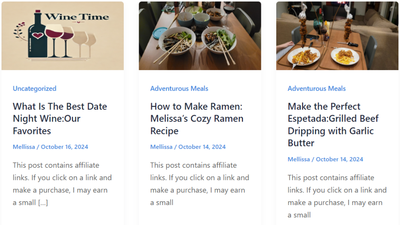
Task: Click the [...] read-more ellipsis in wine excerpt
Action: (x=43, y=202)
